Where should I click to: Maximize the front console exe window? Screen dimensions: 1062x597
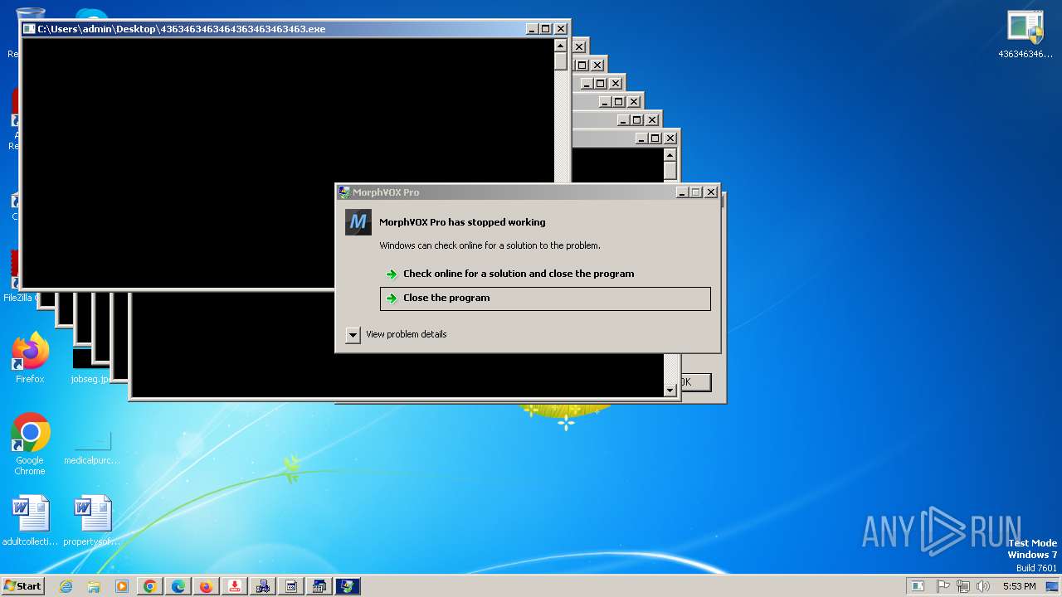click(545, 29)
